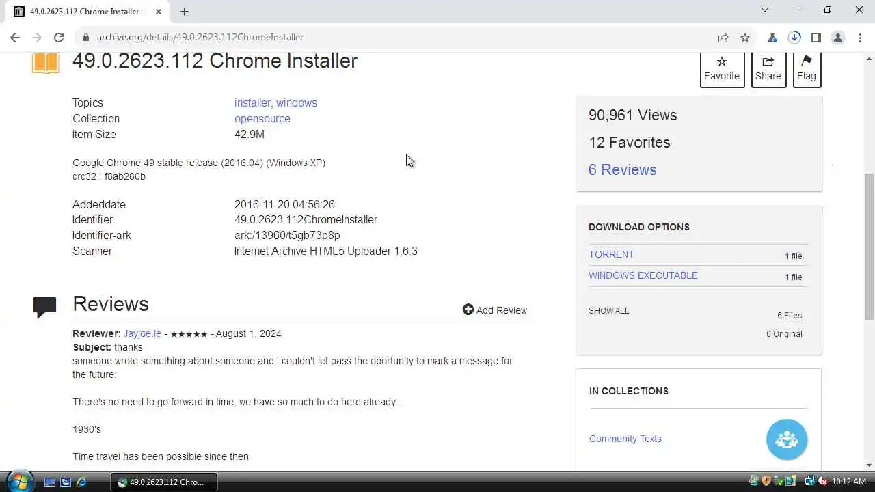Download the TORRENT file
The width and height of the screenshot is (875, 492).
tap(611, 254)
